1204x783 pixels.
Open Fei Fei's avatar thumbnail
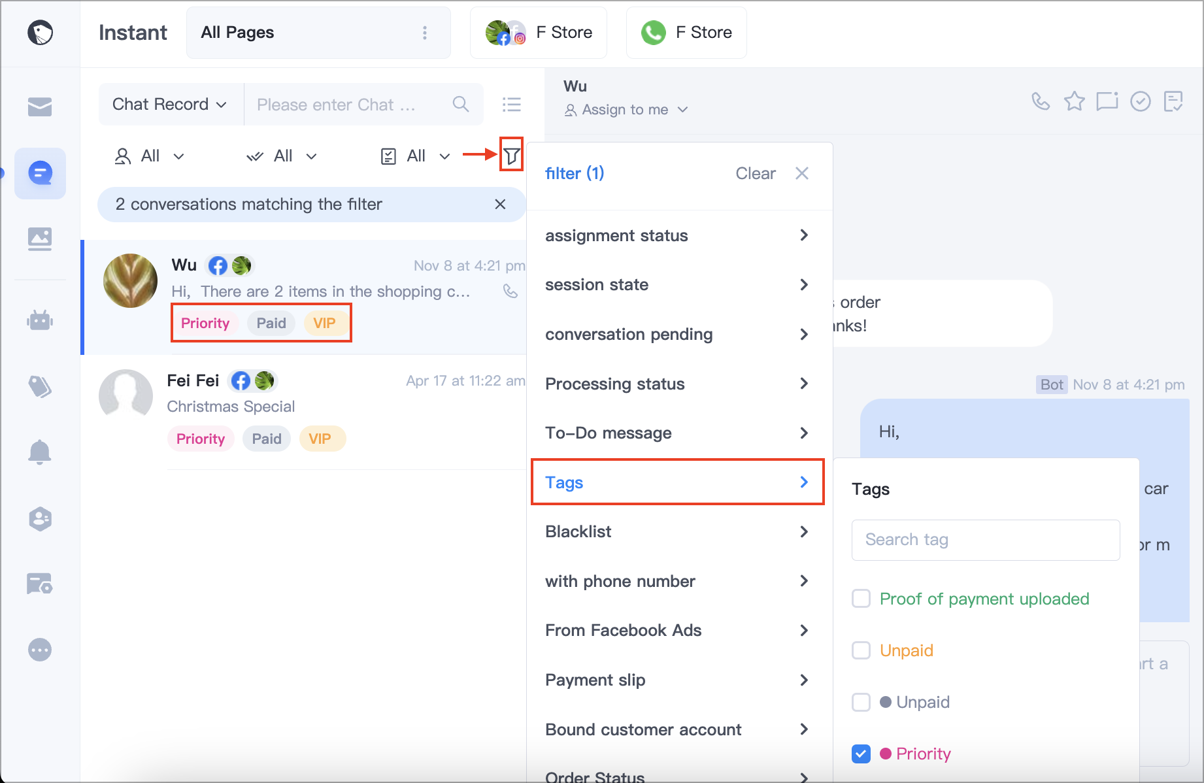125,396
